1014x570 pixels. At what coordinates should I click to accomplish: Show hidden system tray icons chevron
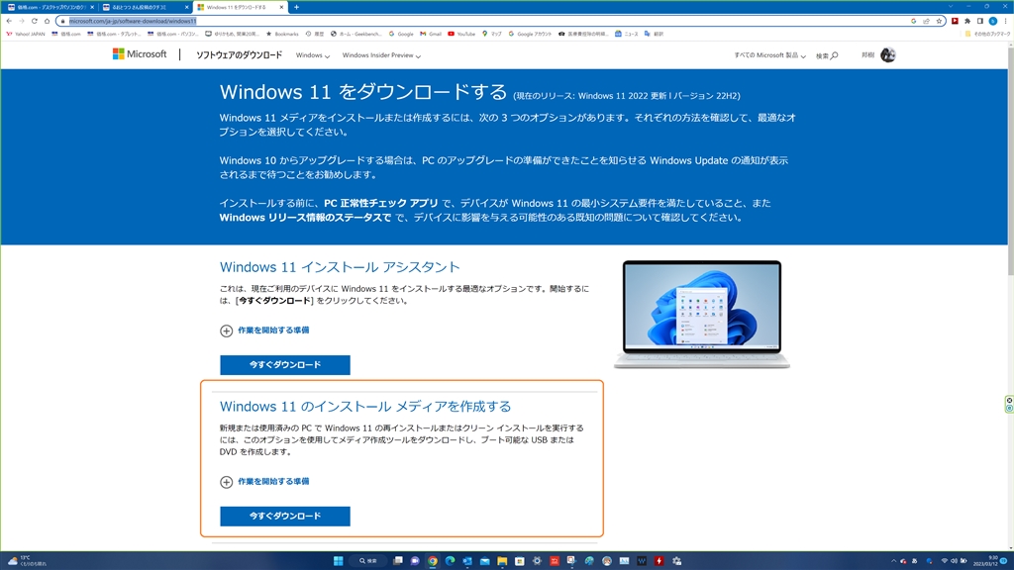(x=894, y=561)
